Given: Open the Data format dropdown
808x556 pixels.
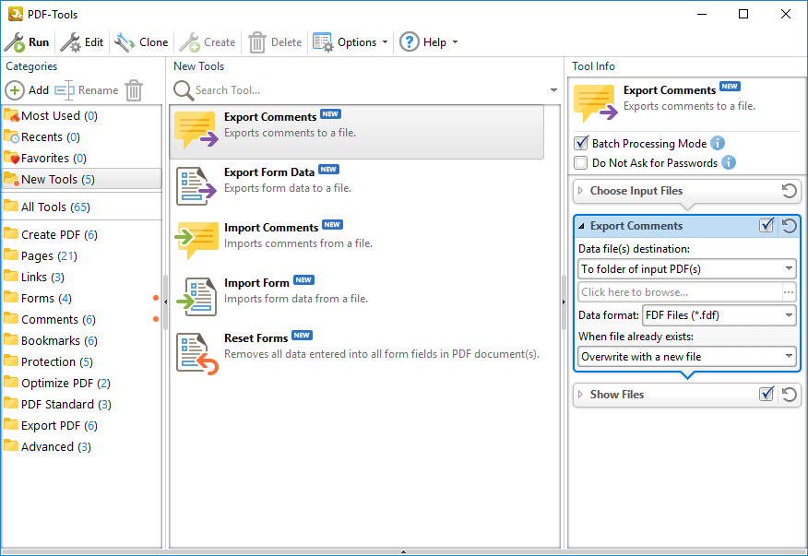Looking at the screenshot, I should click(x=719, y=315).
